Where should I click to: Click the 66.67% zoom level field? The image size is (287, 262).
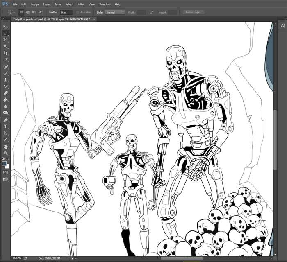coord(17,258)
